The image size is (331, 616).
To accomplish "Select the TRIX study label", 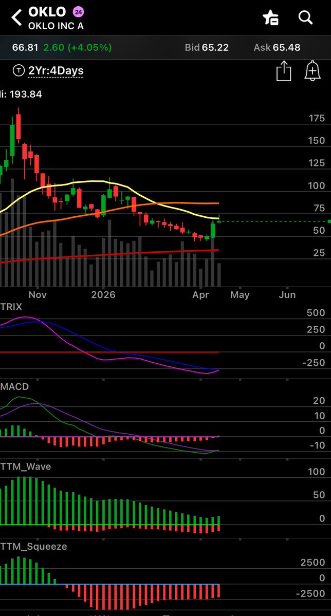I will coord(11,307).
